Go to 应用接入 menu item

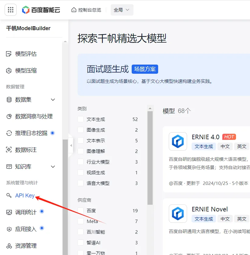[26, 229]
